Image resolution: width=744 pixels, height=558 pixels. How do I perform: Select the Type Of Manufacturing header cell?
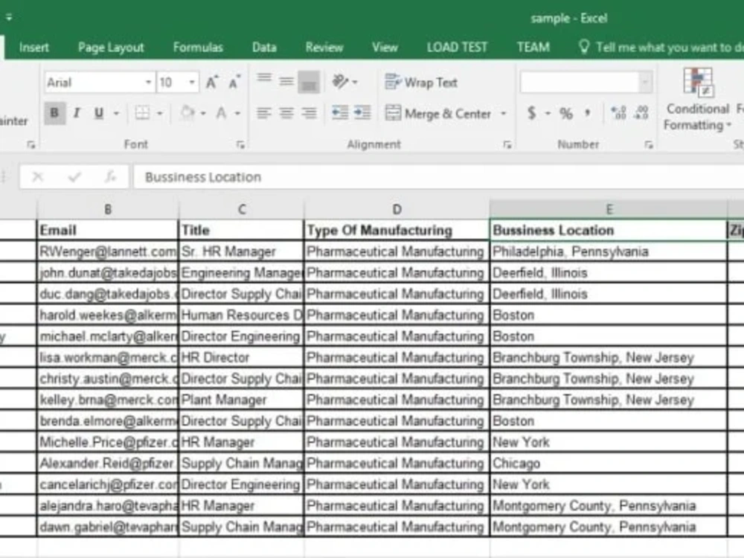pos(397,230)
